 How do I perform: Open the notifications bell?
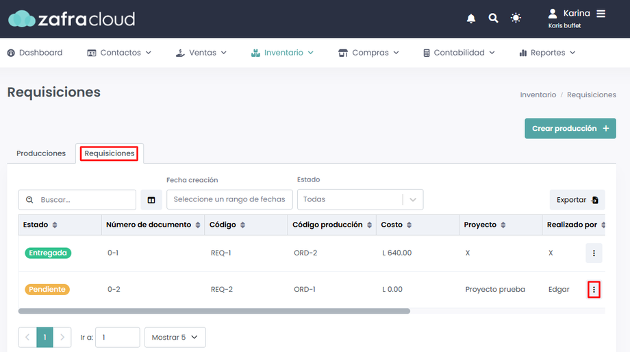coord(471,18)
